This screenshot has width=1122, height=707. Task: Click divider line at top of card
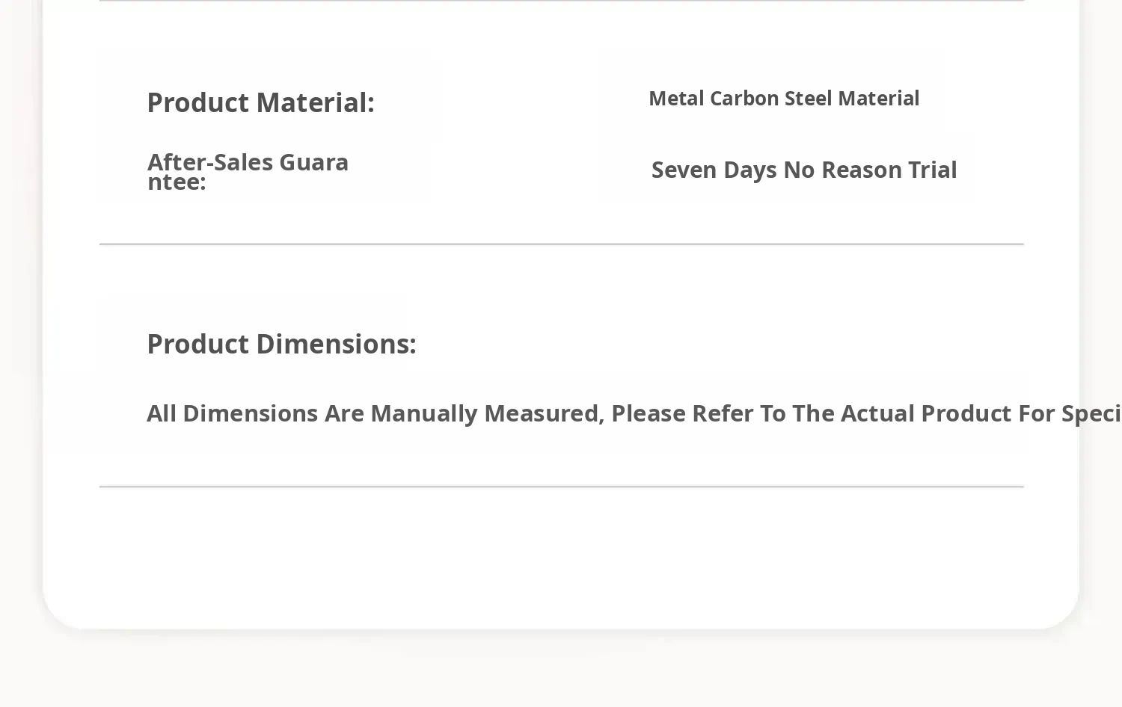561,1
